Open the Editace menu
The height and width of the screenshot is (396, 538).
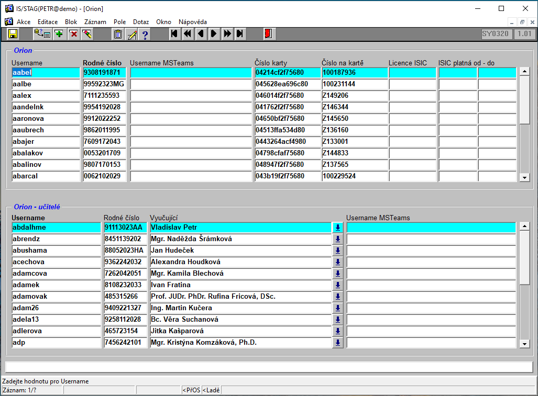48,22
